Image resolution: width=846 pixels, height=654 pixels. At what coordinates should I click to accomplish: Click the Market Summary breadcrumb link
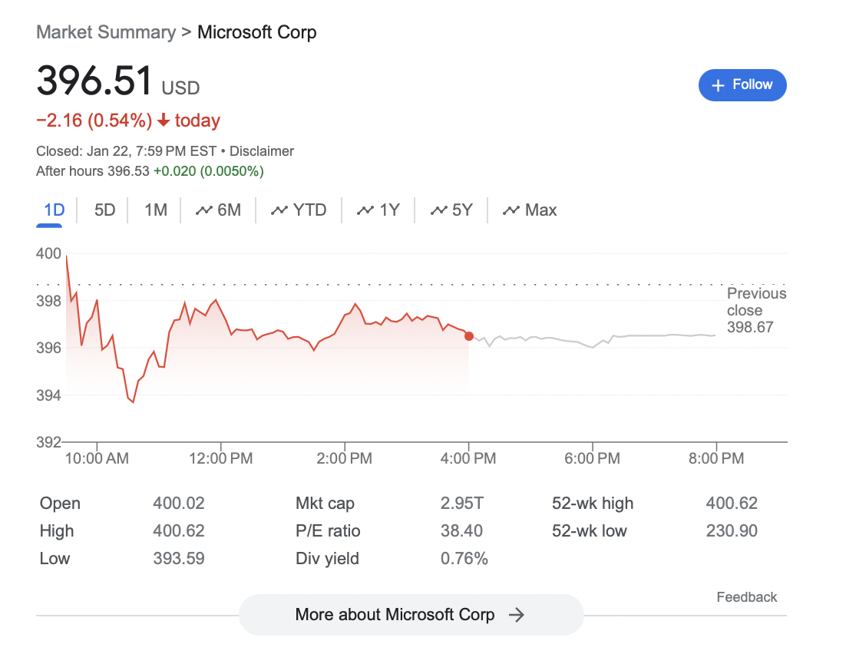(x=106, y=32)
